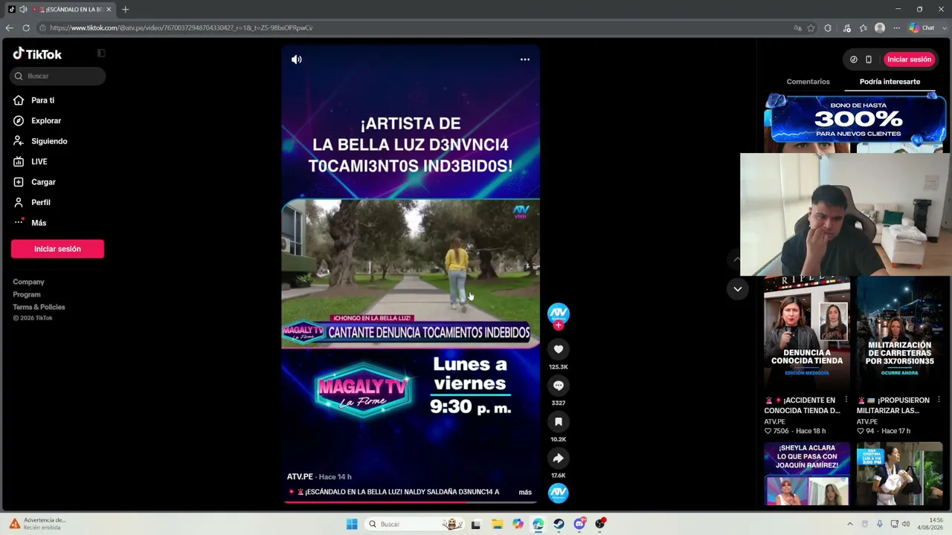This screenshot has width=952, height=535.
Task: Expand the video caption with más
Action: pos(525,492)
